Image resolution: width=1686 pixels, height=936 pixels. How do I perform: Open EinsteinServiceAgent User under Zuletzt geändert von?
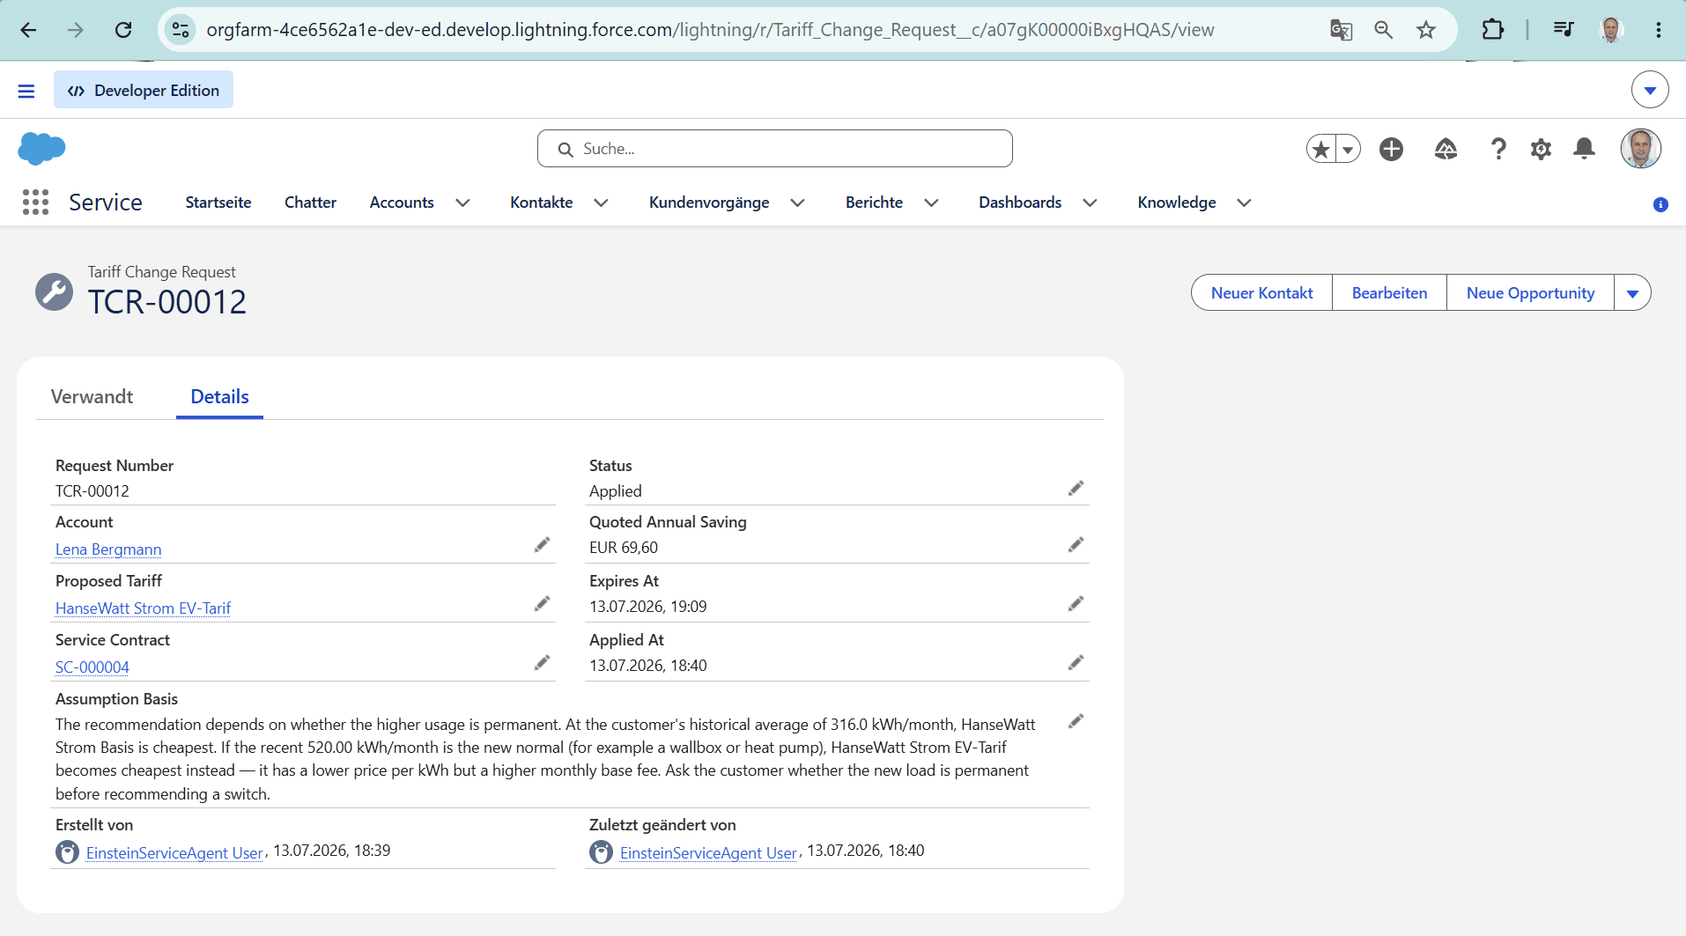[x=708, y=852]
